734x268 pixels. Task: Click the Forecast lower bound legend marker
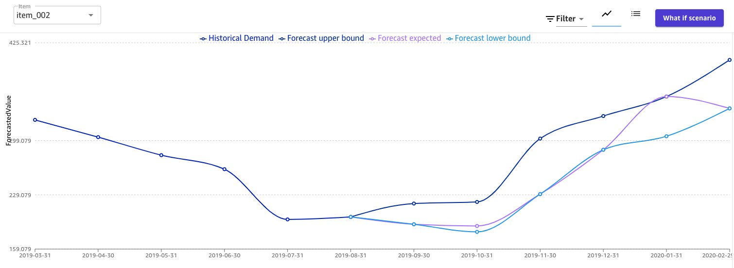(450, 38)
